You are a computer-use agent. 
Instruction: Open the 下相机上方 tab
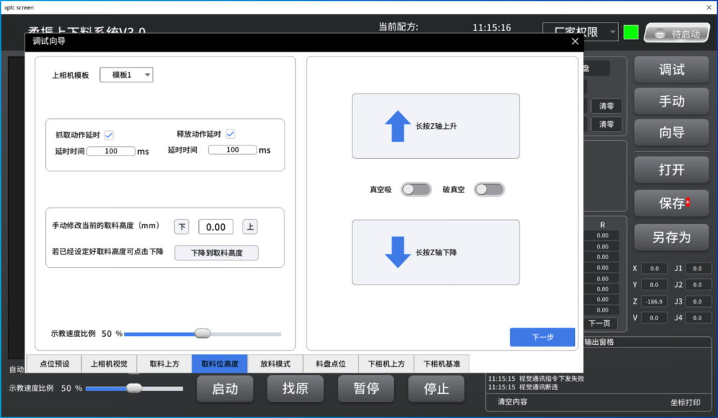point(386,364)
